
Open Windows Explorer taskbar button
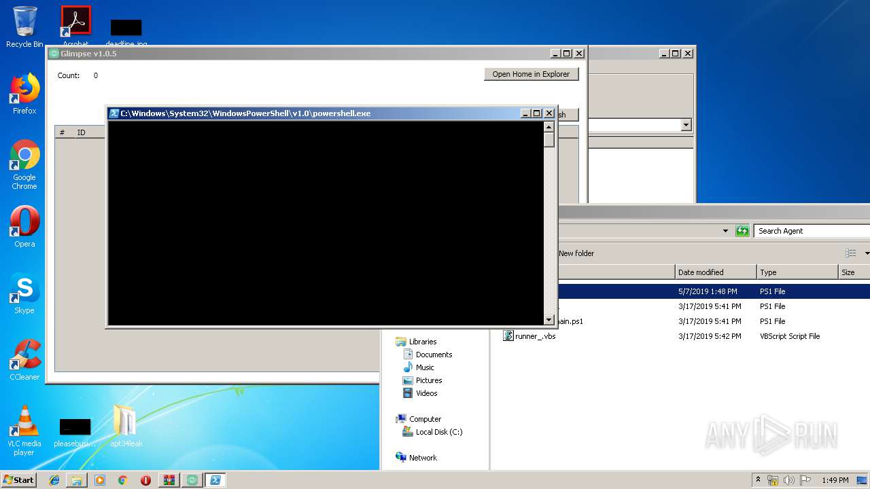pos(77,480)
